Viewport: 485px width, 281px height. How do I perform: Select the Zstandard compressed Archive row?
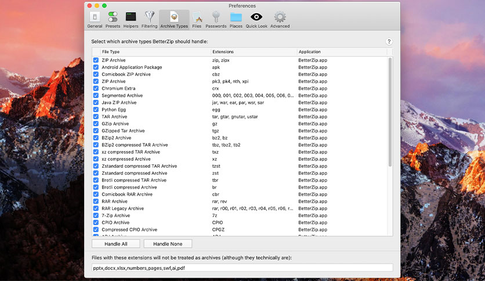[240, 173]
